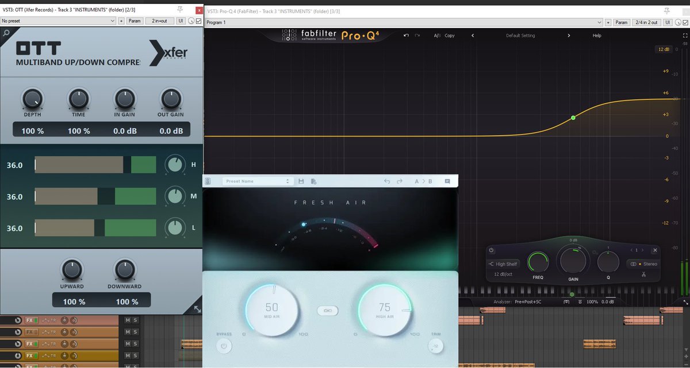Toggle the Fresh Air BYPASS button
The height and width of the screenshot is (368, 690).
(225, 346)
